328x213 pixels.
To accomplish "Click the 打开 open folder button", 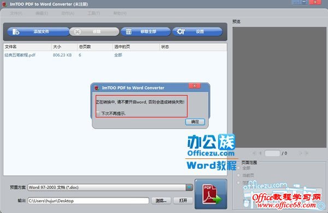I will pos(183,200).
